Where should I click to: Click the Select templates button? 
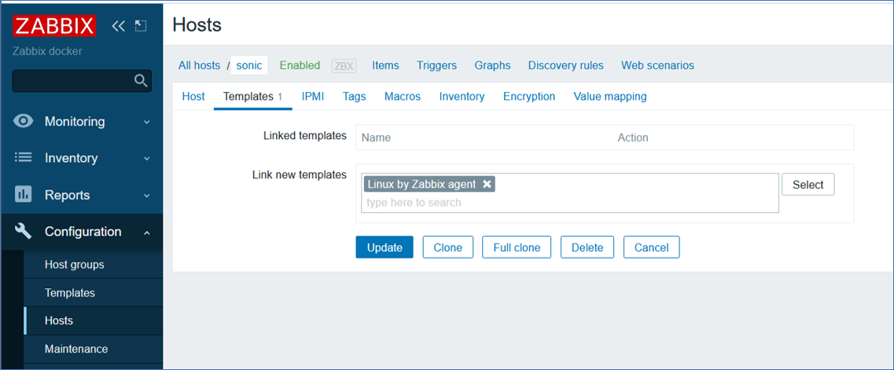click(x=808, y=185)
